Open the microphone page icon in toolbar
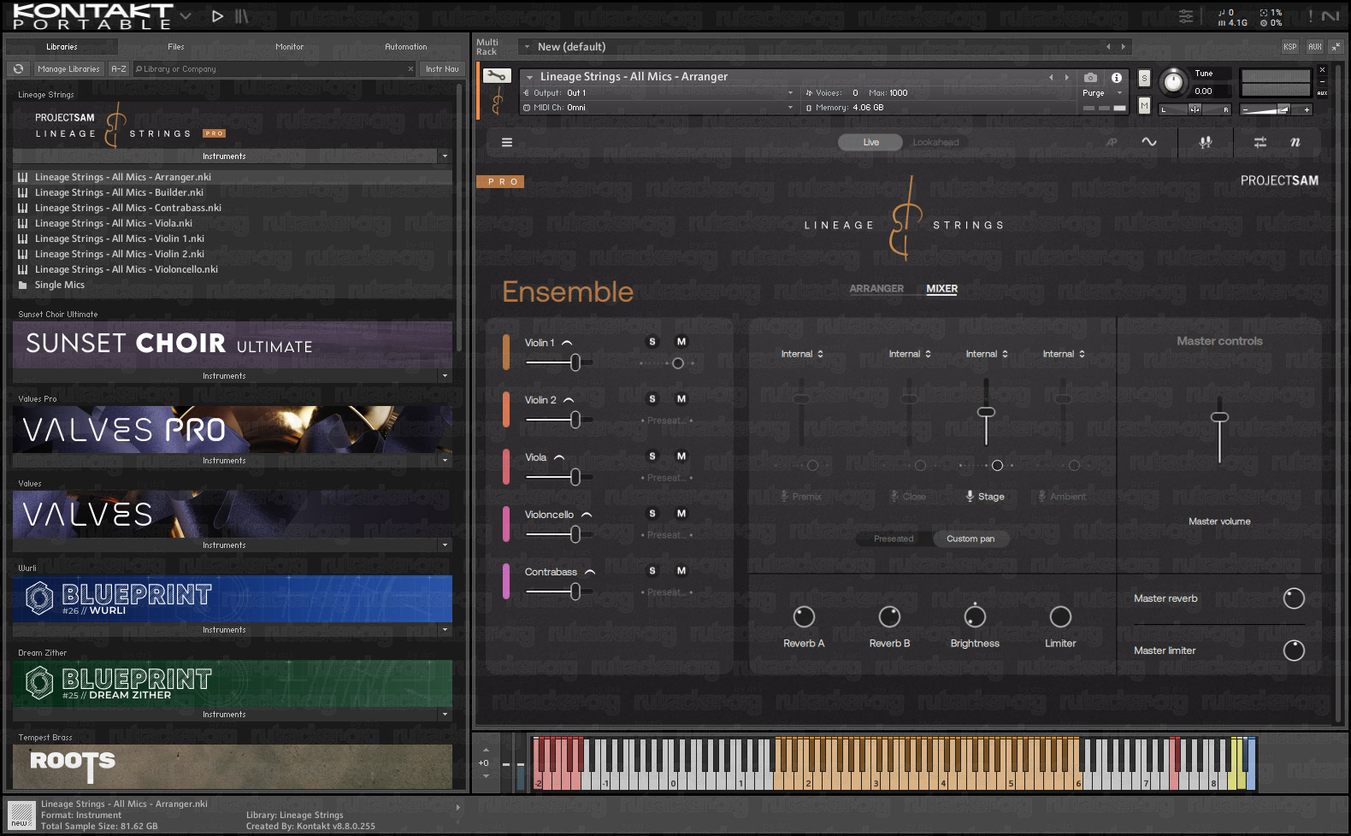1351x836 pixels. (x=1206, y=143)
